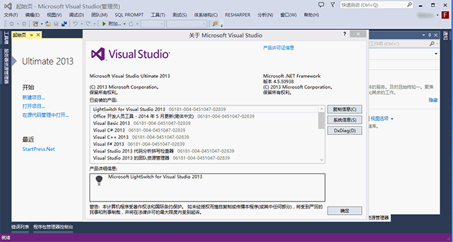The image size is (453, 242).
Task: Click the Undo toolbar icon
Action: (75, 24)
